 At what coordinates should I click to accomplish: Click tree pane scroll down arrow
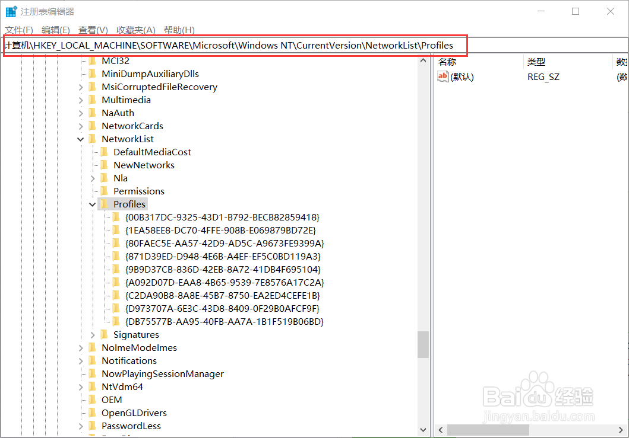[x=423, y=430]
